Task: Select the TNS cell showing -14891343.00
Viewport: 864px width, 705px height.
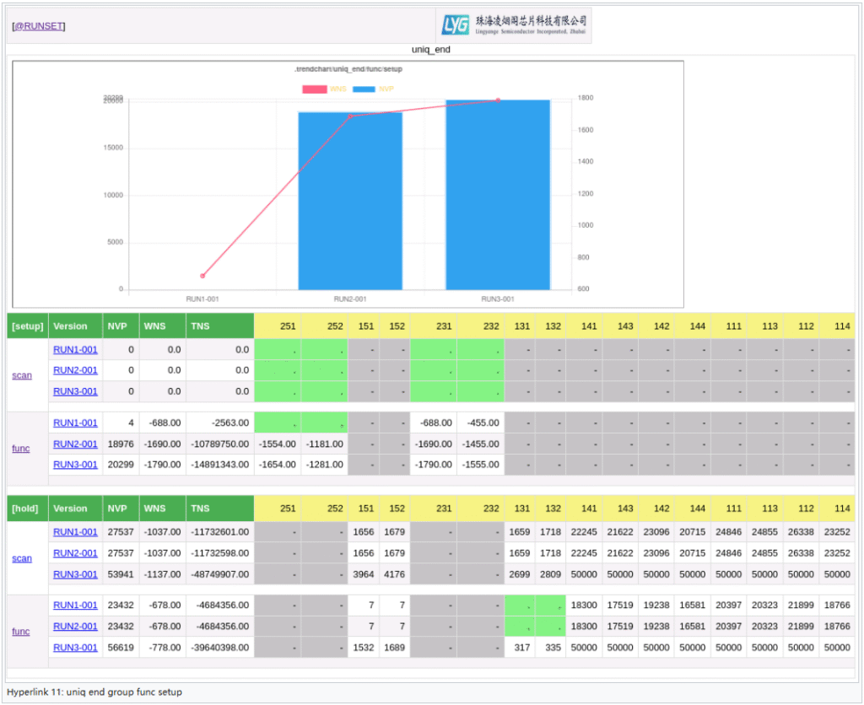Action: point(220,465)
